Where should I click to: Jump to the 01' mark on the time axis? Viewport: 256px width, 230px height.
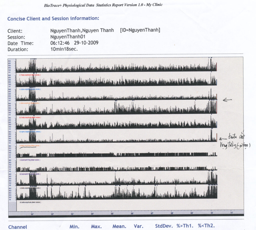(x=32, y=214)
